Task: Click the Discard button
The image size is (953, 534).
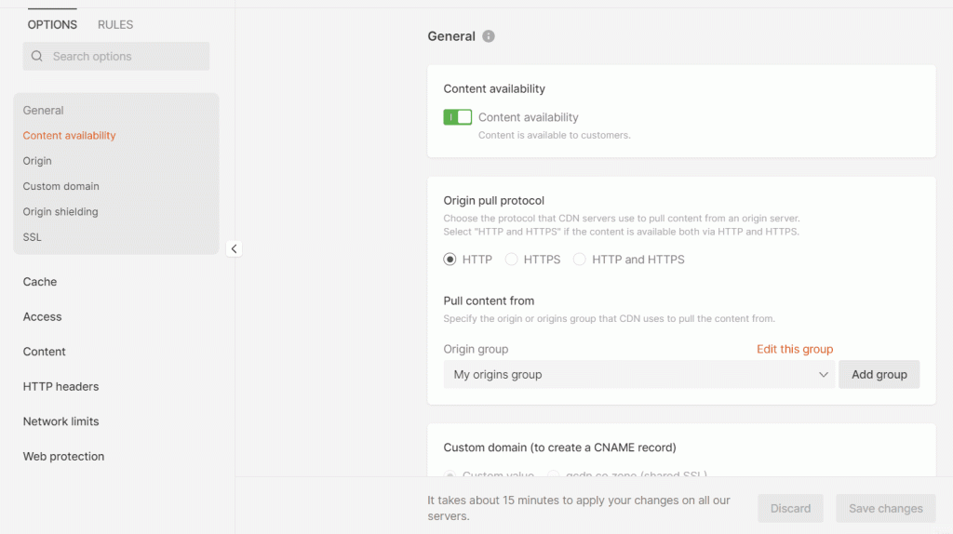Action: tap(790, 509)
